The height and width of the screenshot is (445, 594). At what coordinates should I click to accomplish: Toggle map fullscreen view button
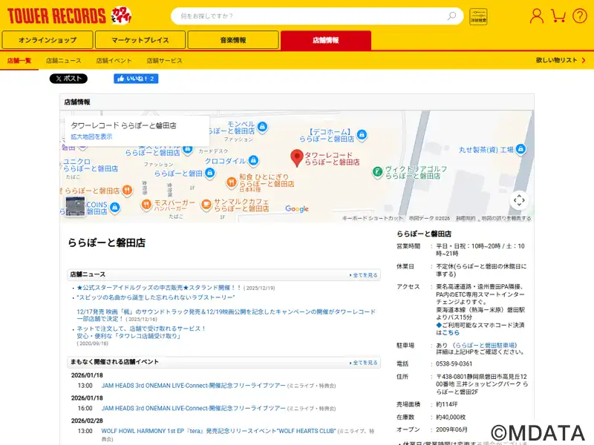point(519,200)
